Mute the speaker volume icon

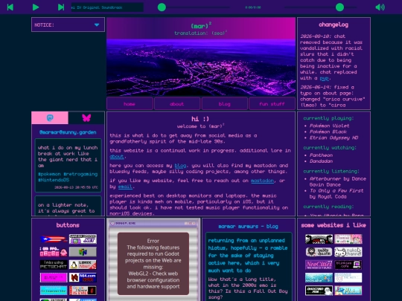380,7
